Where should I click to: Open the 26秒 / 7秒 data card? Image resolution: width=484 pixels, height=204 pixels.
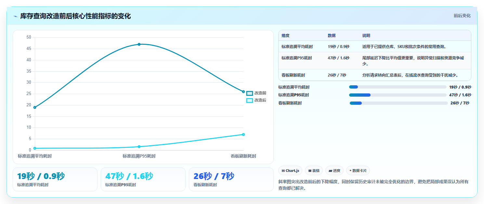tap(231, 179)
